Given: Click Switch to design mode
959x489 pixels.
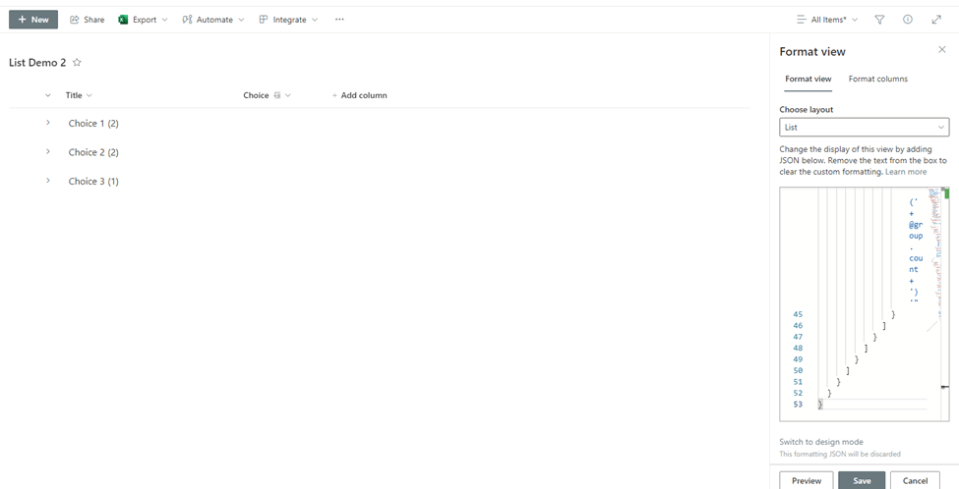Looking at the screenshot, I should click(x=821, y=442).
